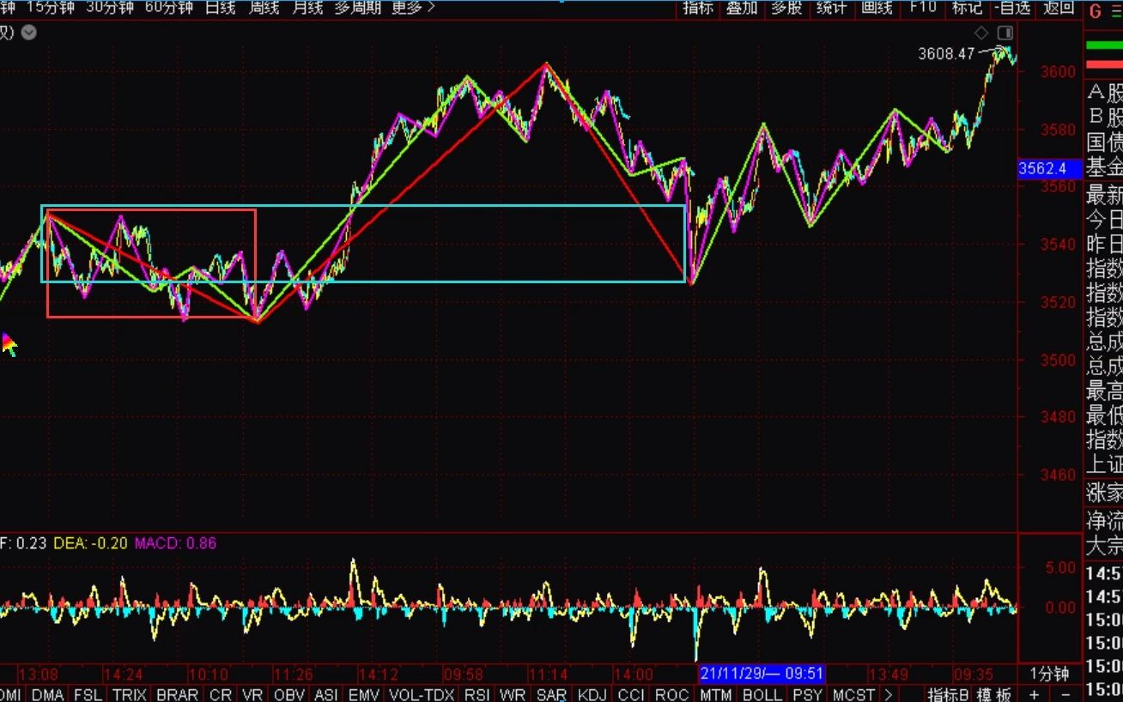
Task: Switch to 周线 weekly chart
Action: coord(264,8)
